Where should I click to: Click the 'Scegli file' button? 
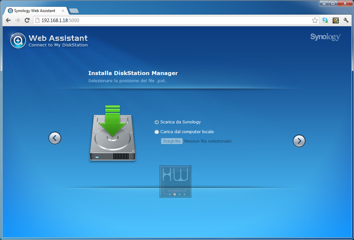tap(172, 141)
